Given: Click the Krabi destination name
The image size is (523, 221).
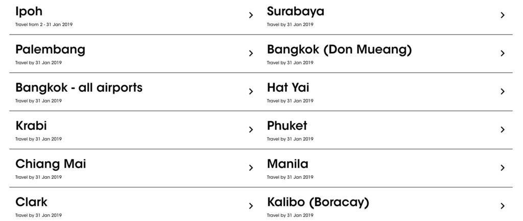Looking at the screenshot, I should click(x=31, y=125).
